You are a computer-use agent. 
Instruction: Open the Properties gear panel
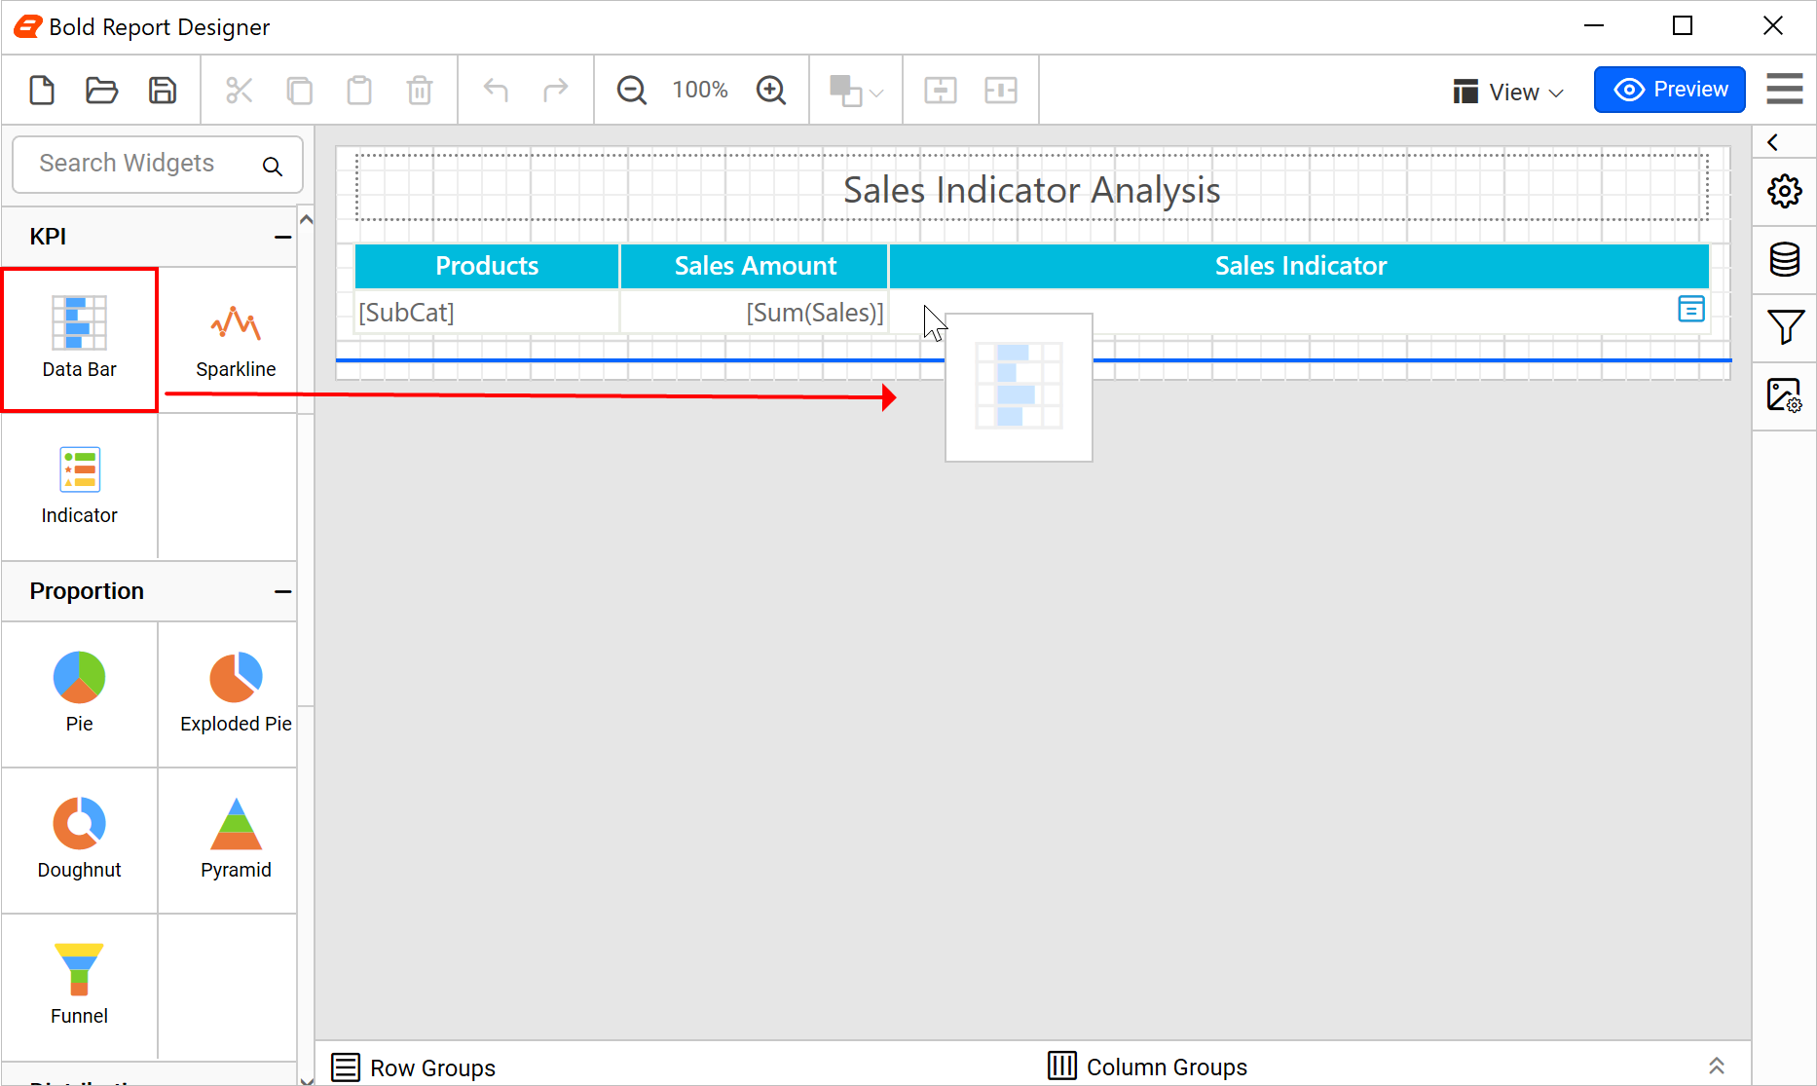(1784, 191)
